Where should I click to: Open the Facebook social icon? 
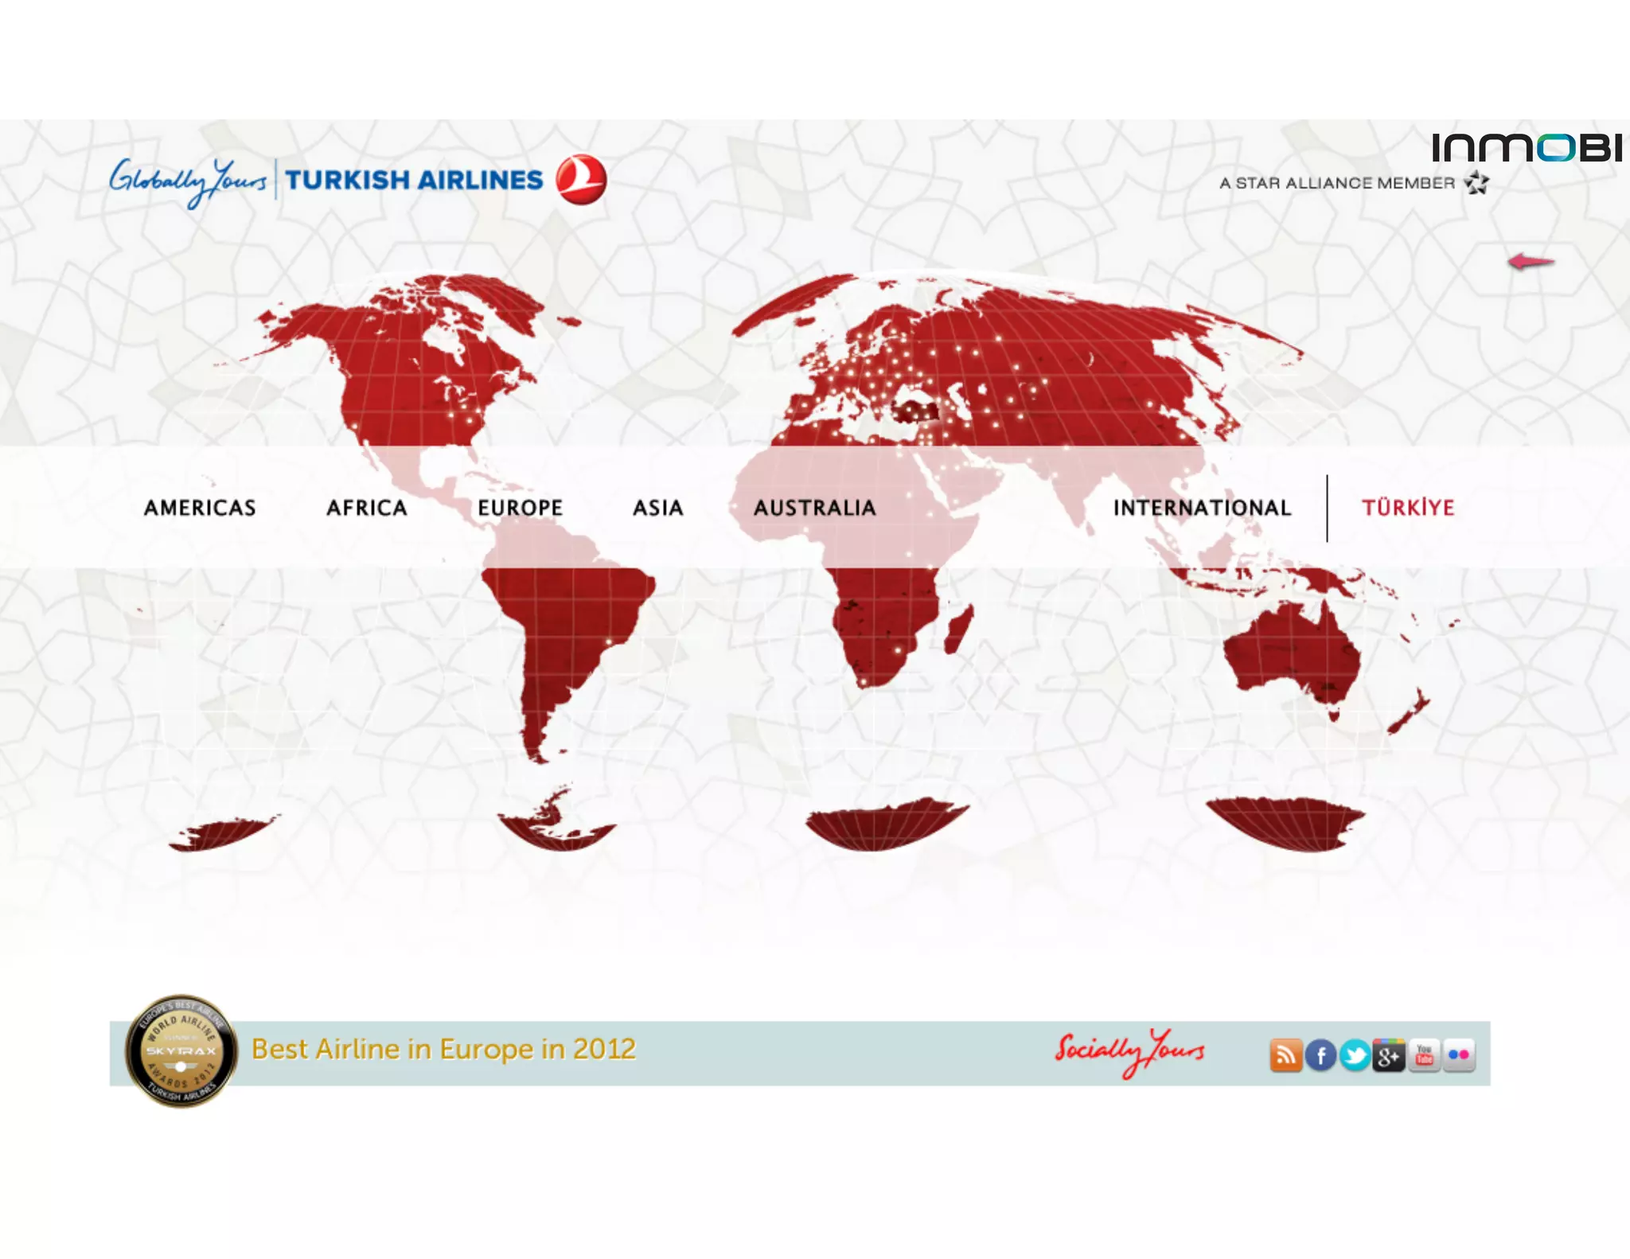pyautogui.click(x=1320, y=1055)
